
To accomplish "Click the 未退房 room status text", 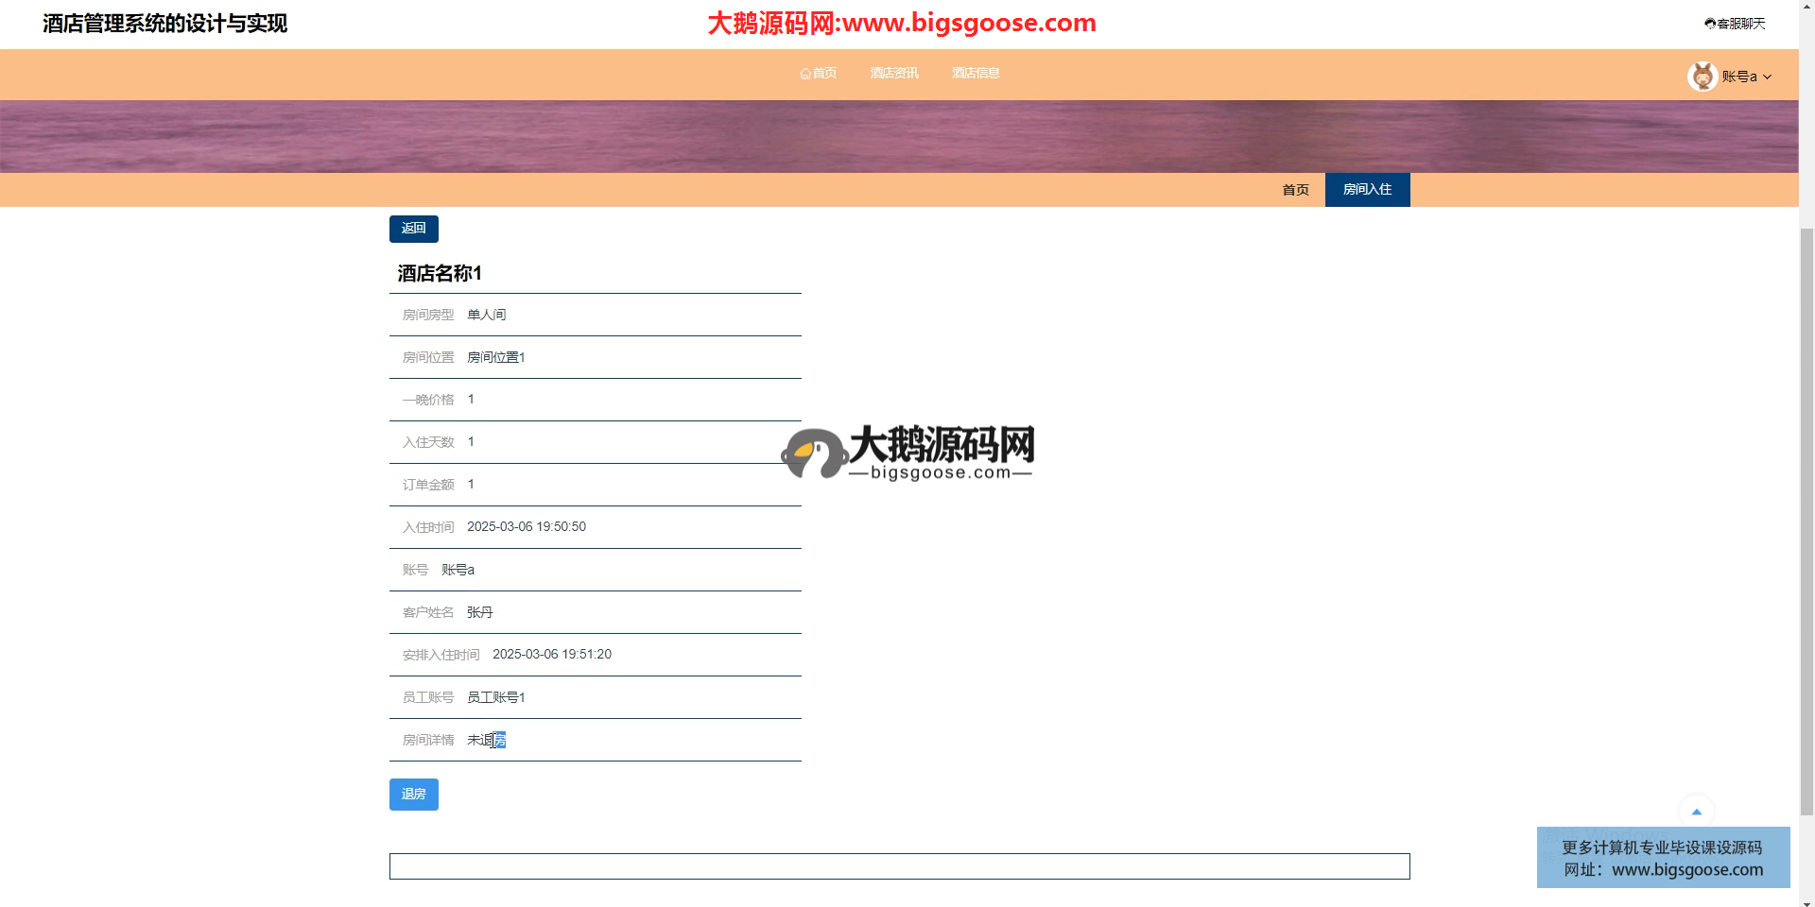I will coord(486,740).
